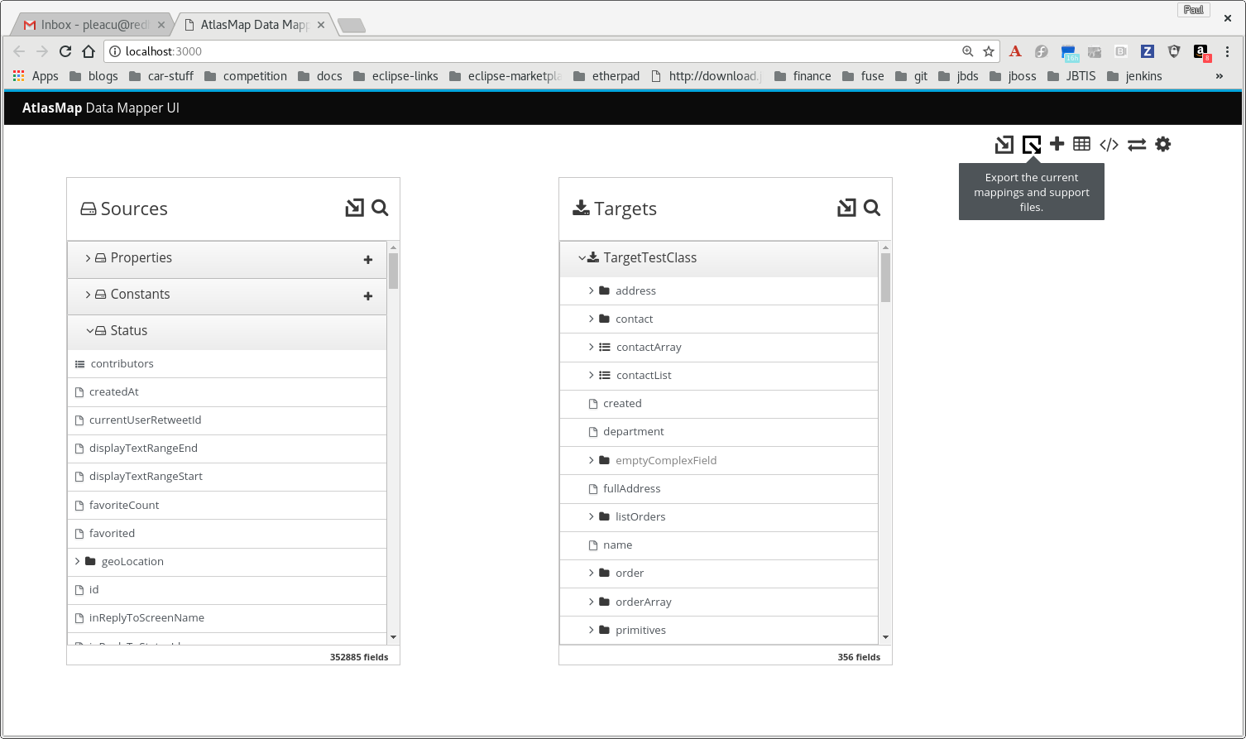Viewport: 1246px width, 739px height.
Task: Show the mapping details code icon
Action: [x=1109, y=144]
